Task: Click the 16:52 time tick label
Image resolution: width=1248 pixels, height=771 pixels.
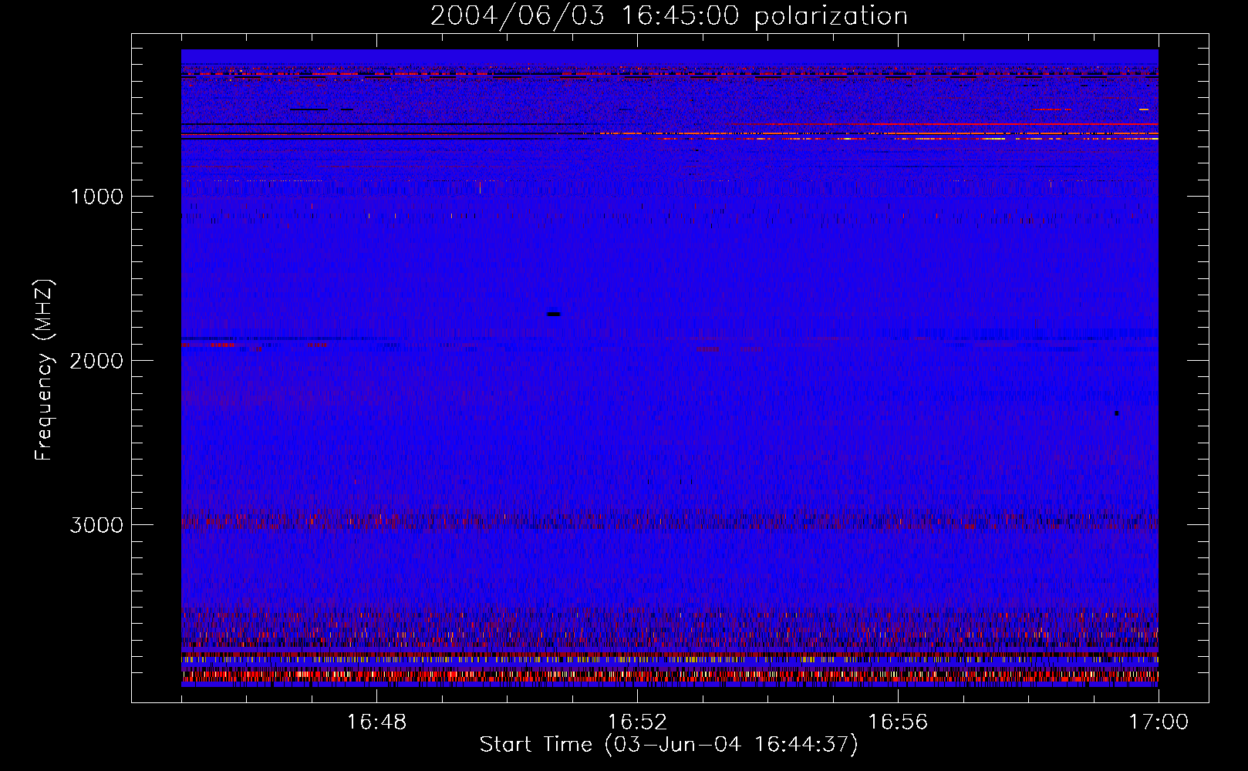Action: point(637,722)
